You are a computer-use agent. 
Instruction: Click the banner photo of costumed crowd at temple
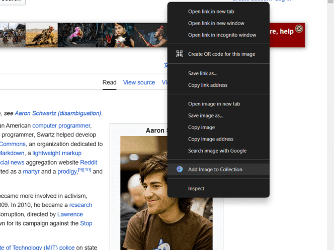13,35
